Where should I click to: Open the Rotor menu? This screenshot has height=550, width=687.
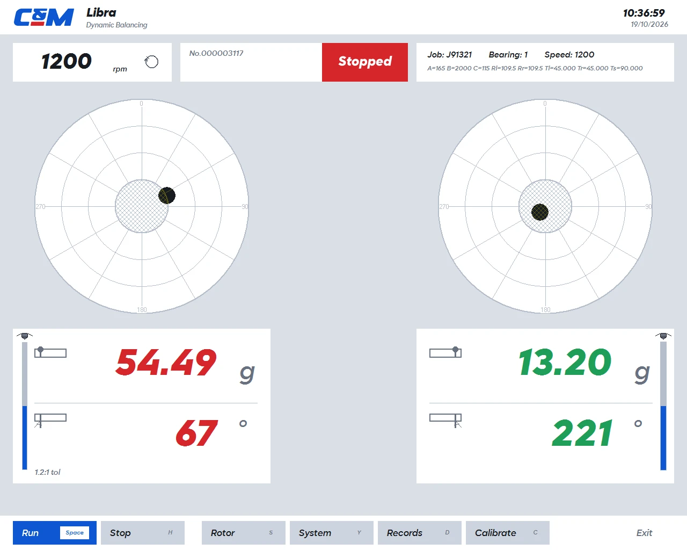pos(244,533)
